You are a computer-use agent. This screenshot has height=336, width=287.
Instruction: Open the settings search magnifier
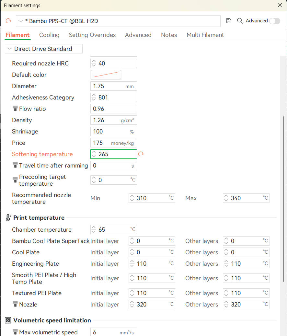pyautogui.click(x=240, y=21)
